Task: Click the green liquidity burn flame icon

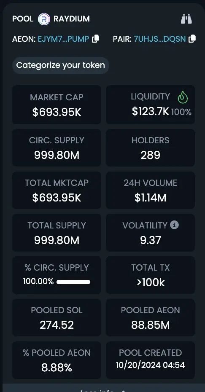Action: [183, 97]
